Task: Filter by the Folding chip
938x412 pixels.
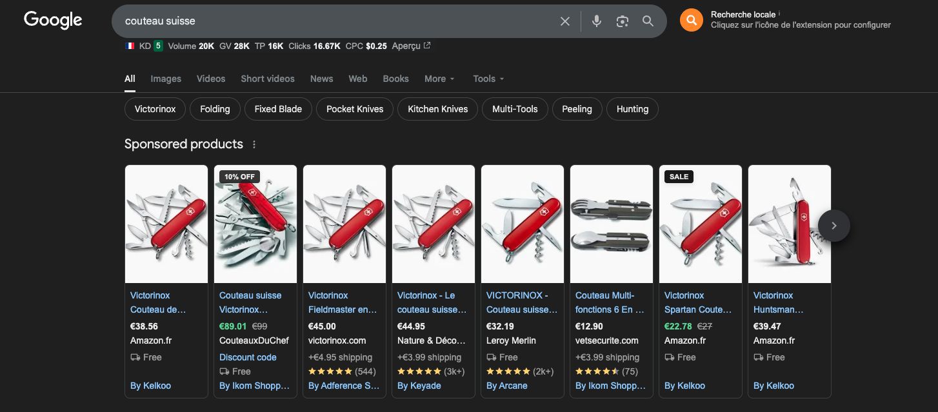Action: pyautogui.click(x=215, y=109)
